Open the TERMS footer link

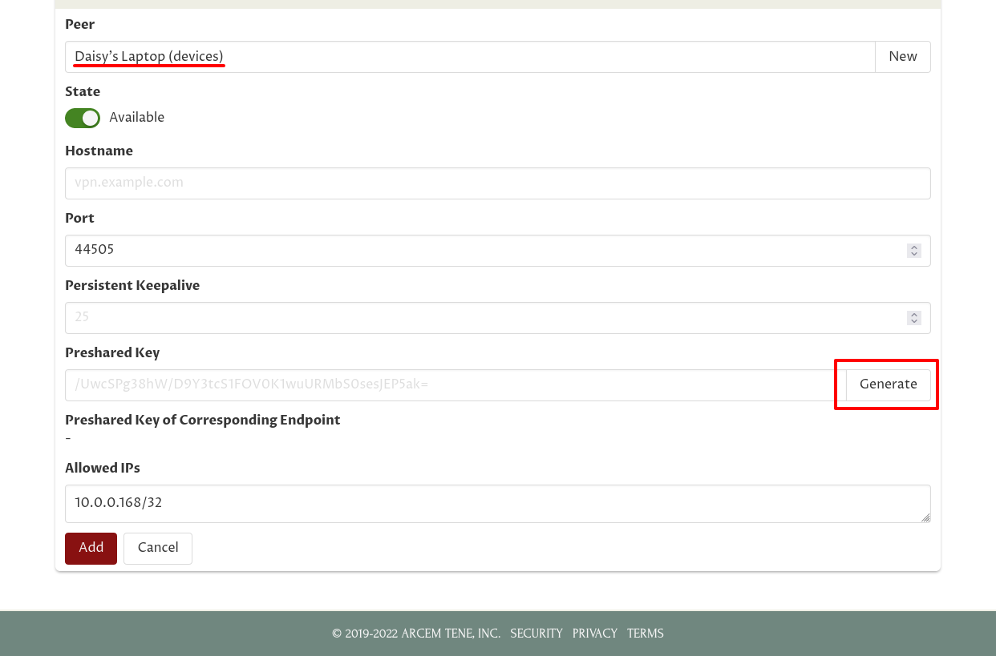pyautogui.click(x=646, y=634)
